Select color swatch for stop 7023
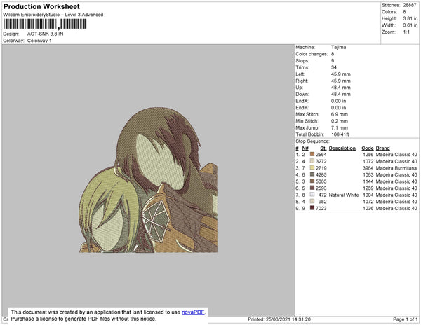 [312, 208]
